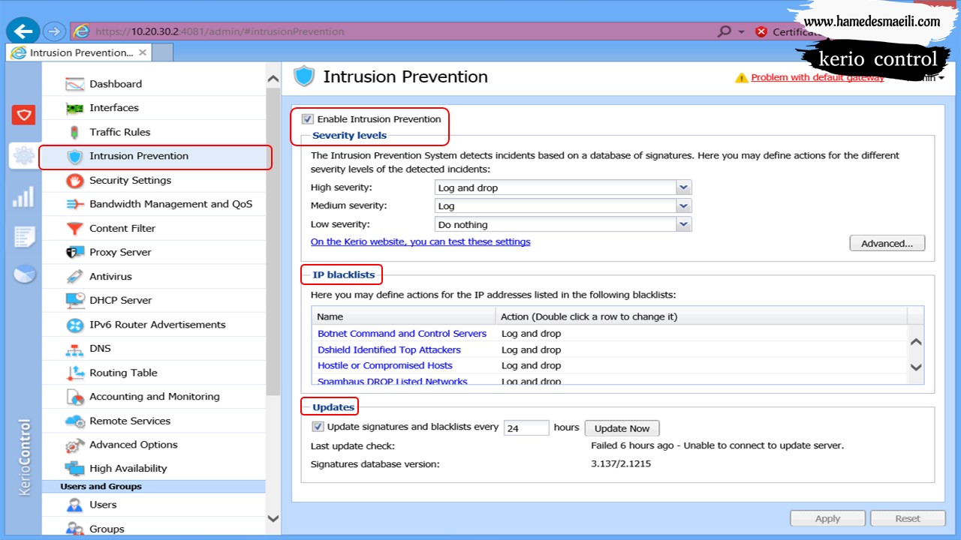Click the Reset button
This screenshot has width=961, height=540.
point(908,518)
